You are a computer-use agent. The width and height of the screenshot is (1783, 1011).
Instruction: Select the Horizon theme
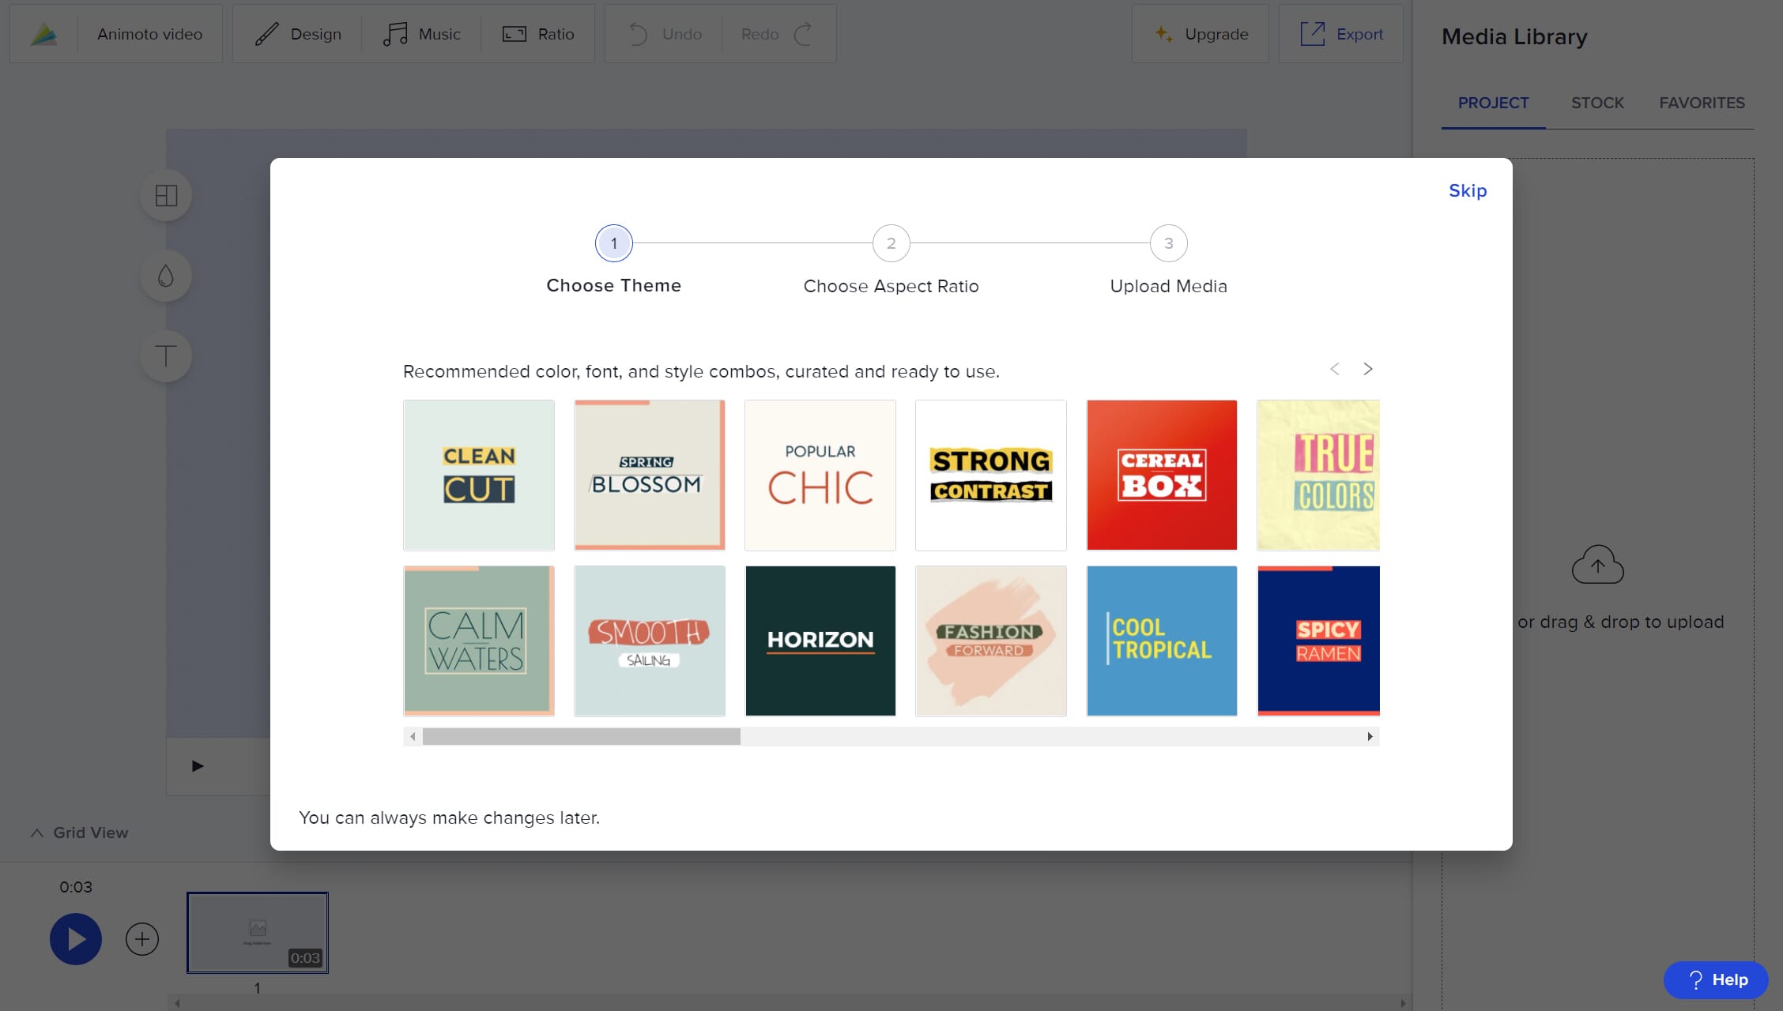820,641
